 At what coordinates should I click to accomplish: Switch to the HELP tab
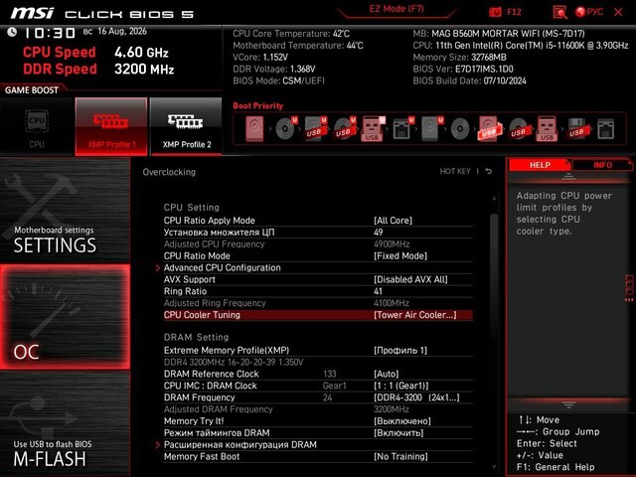click(x=540, y=165)
